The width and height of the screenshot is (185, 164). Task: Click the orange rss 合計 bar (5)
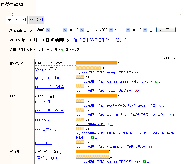tap(97, 96)
